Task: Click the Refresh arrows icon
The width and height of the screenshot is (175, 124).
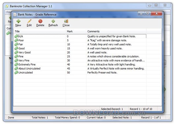Action: [53, 21]
